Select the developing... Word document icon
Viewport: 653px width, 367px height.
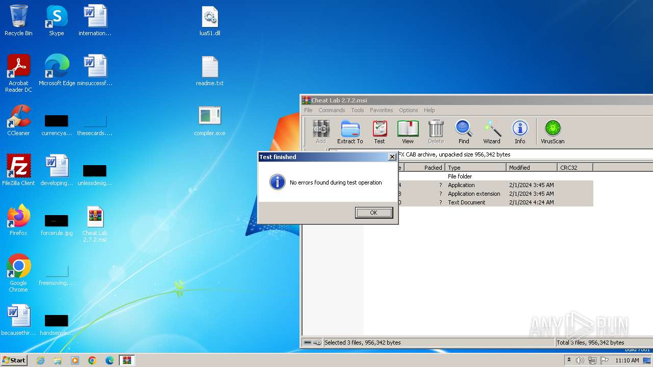(x=57, y=170)
